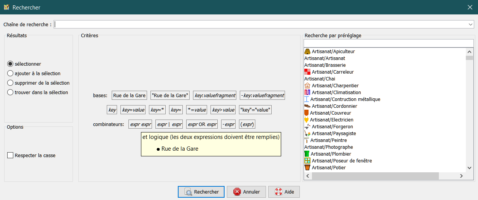This screenshot has height=200, width=478.
Task: Click the Artisanat/Charpentier carpenter icon
Action: tap(307, 86)
